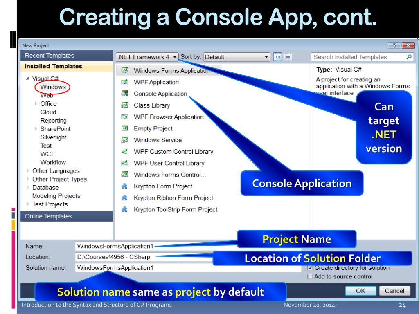Viewport: 419px width, 314px height.
Task: Choose the Krypton Form Project icon
Action: click(x=124, y=186)
